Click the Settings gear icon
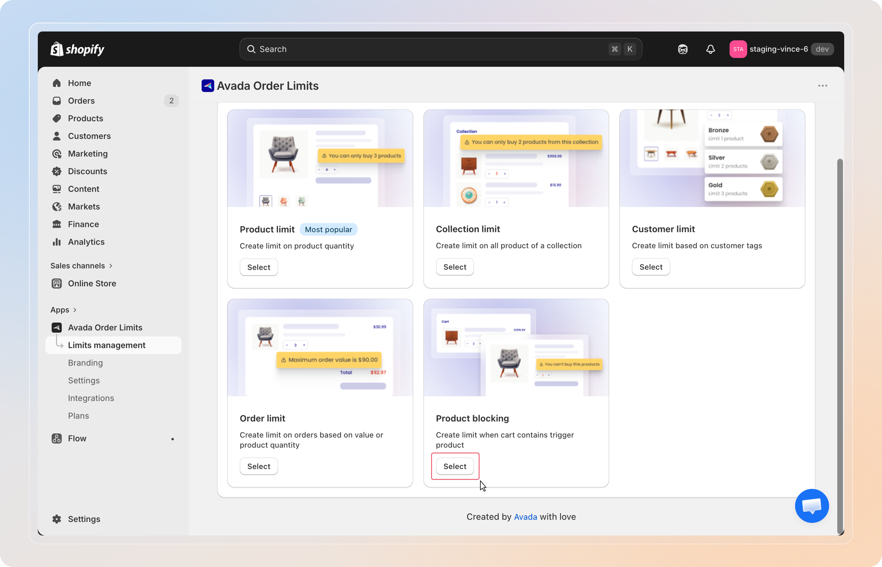The height and width of the screenshot is (567, 882). click(57, 519)
